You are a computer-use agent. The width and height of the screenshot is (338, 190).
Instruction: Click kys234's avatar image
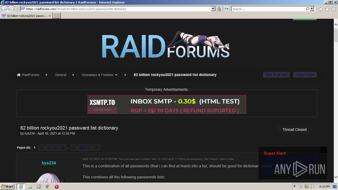50,178
